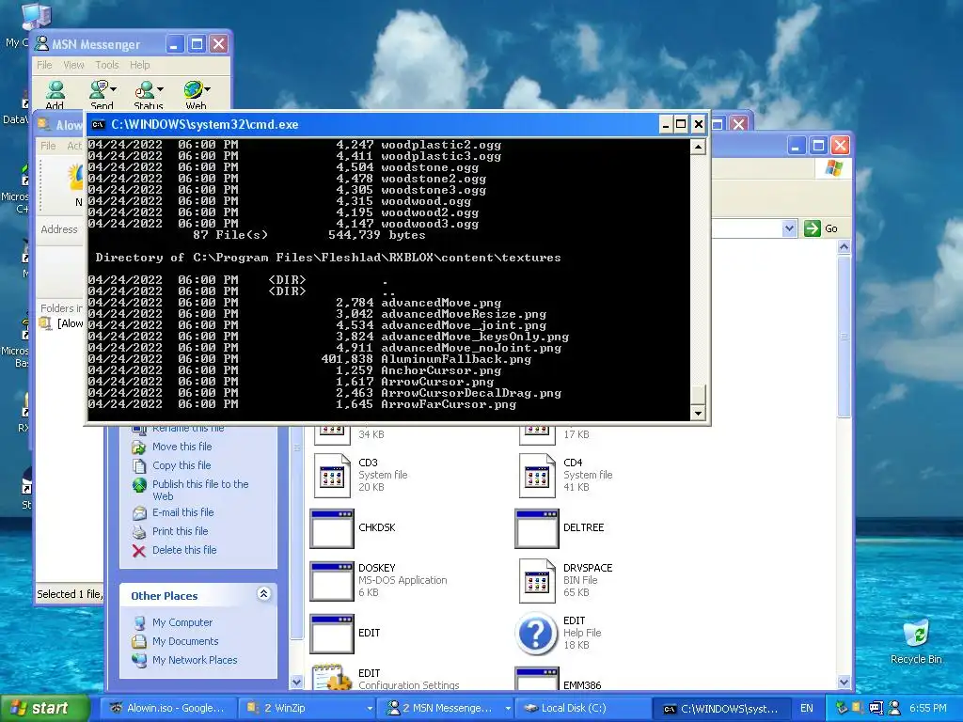Click the 6:55 PM system clock
The image size is (963, 722).
point(928,709)
